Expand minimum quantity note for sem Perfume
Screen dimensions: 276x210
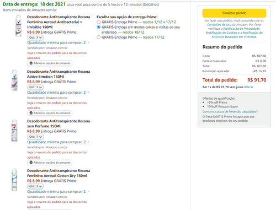click(59, 142)
